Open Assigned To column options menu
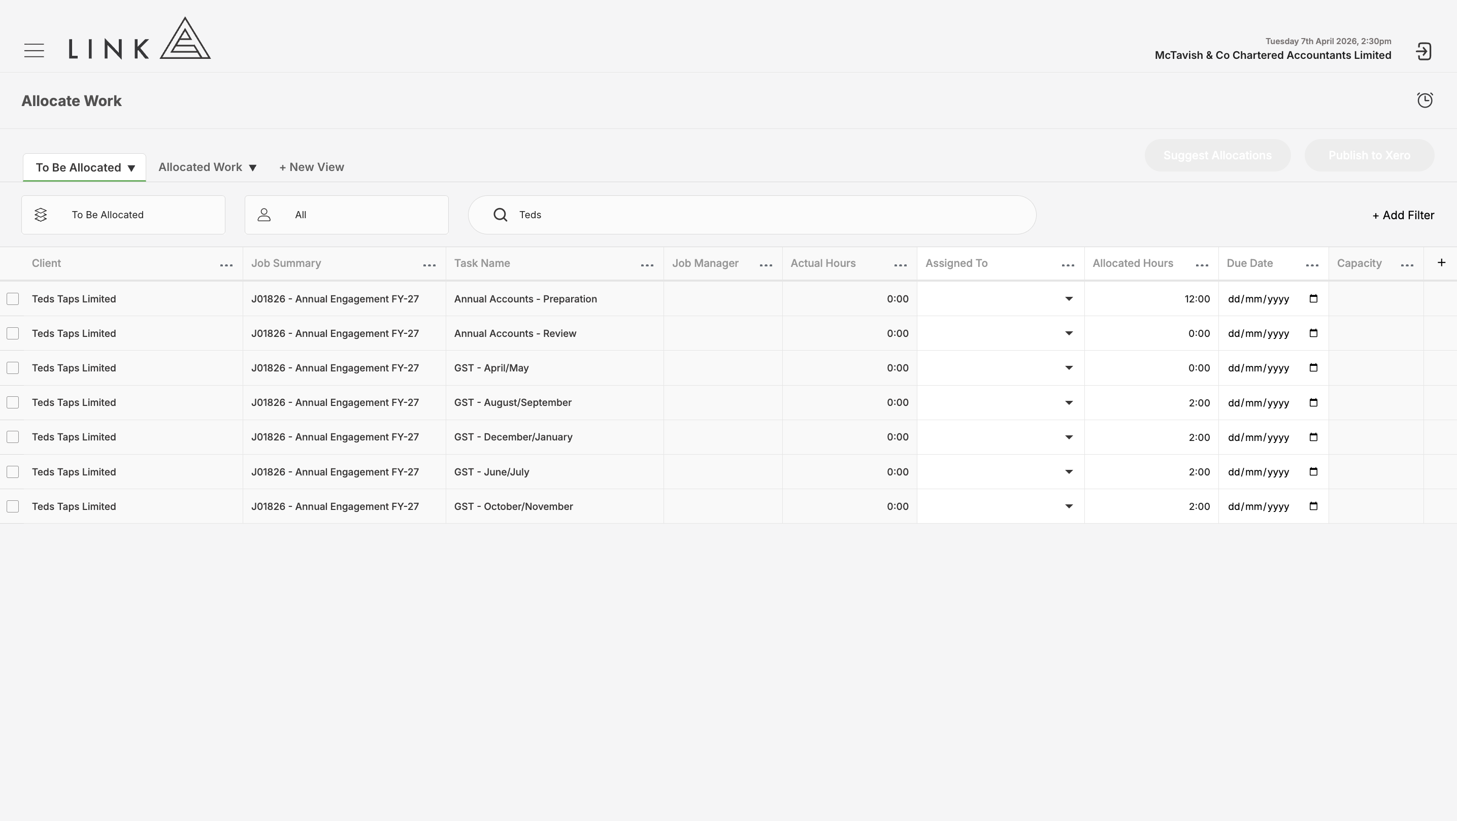Screen dimensions: 1457x821 point(1068,265)
